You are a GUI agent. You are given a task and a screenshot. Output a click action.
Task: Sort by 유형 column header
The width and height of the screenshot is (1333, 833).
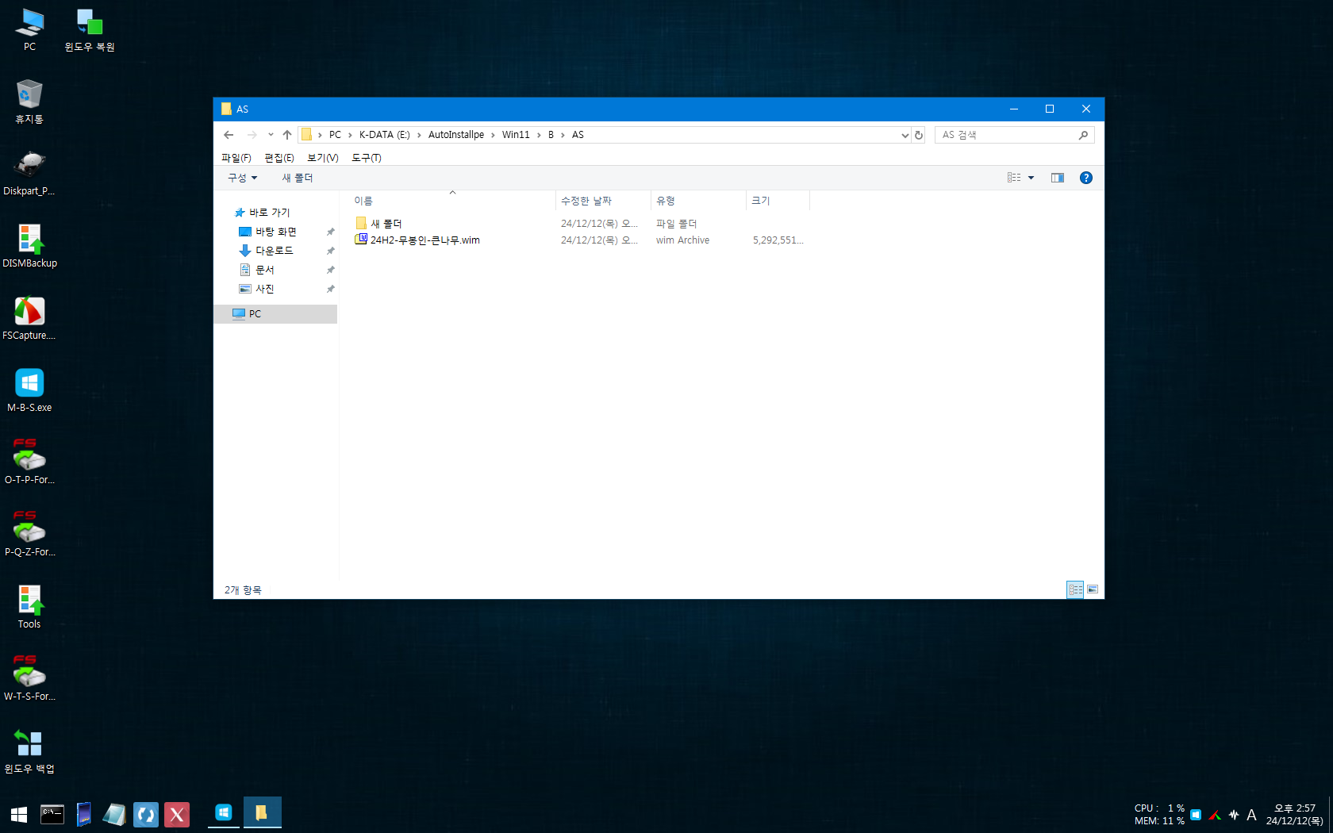click(x=698, y=201)
